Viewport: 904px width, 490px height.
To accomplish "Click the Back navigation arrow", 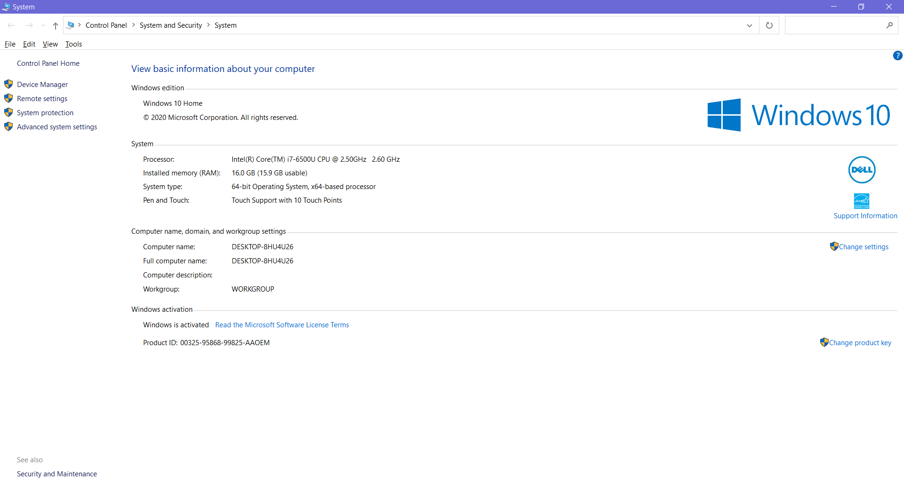I will [11, 25].
